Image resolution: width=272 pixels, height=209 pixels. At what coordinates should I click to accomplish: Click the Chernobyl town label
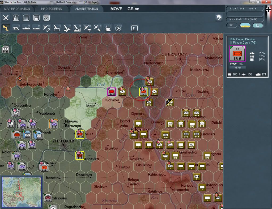[114, 72]
